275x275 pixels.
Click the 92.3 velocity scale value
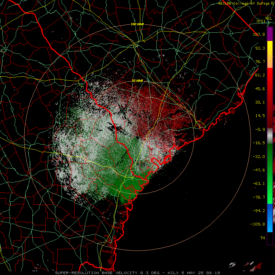pyautogui.click(x=260, y=48)
